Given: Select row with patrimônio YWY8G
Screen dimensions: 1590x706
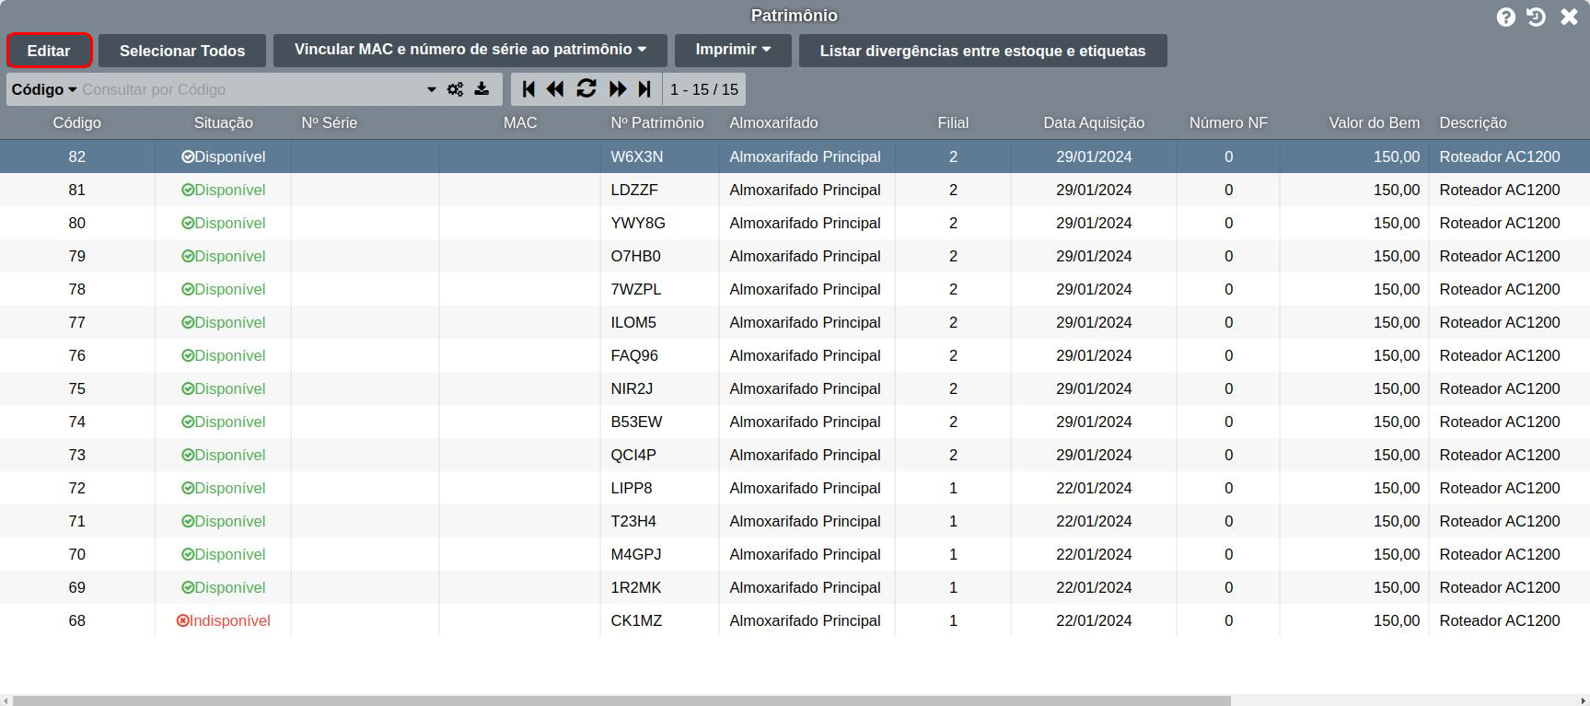Looking at the screenshot, I should click(795, 223).
